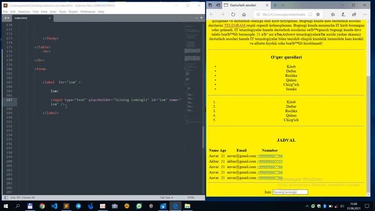The image size is (375, 211).
Task: Click the JADVAL heading on the page
Action: point(286,140)
